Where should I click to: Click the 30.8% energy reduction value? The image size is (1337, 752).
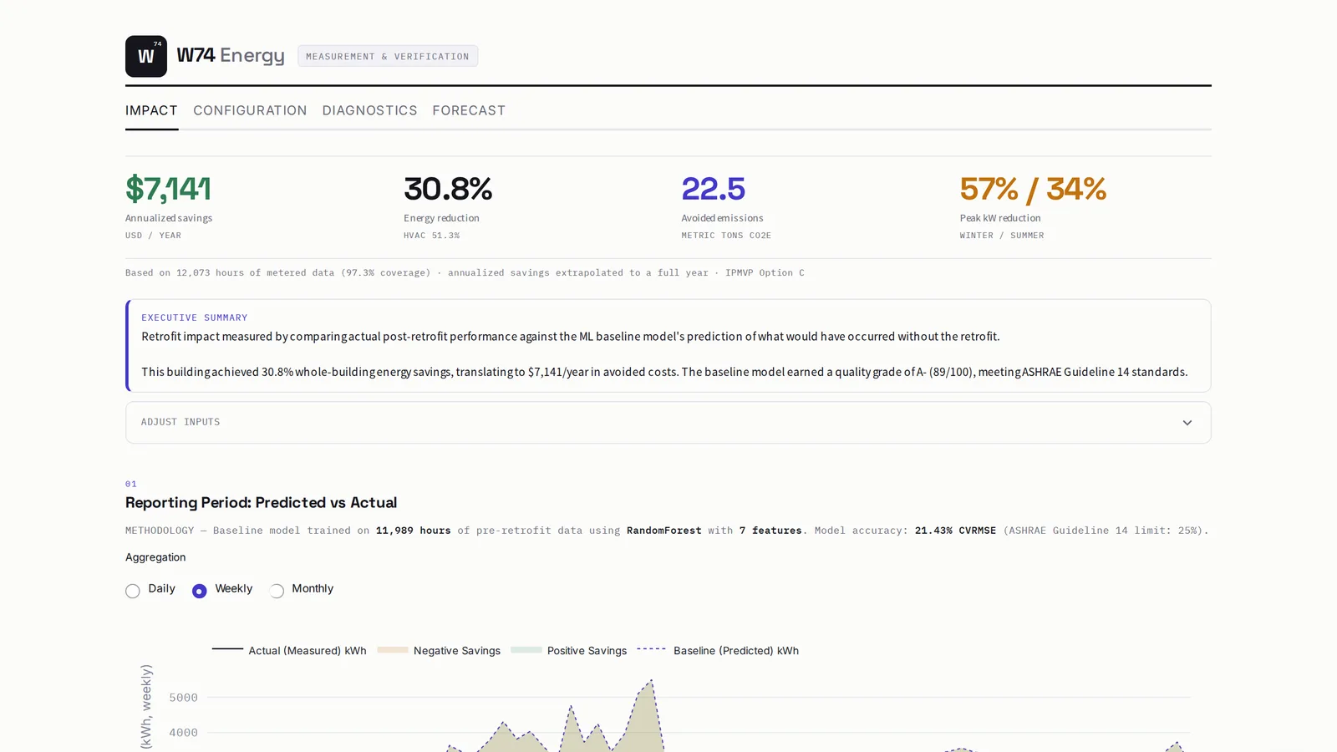pos(448,189)
